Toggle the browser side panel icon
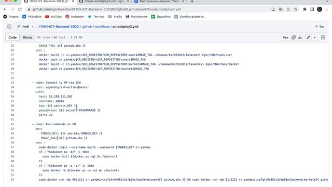 (x=312, y=9)
